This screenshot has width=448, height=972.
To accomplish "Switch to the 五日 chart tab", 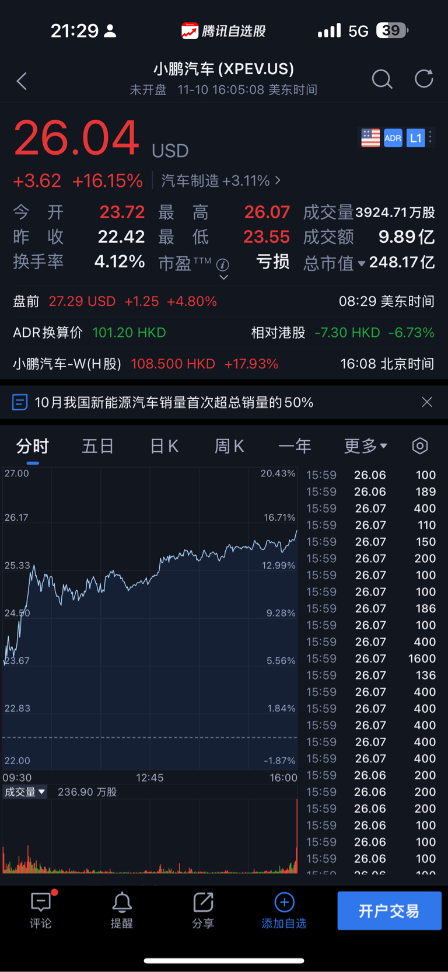I will [97, 446].
